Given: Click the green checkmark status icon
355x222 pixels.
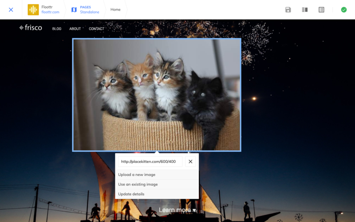Looking at the screenshot, I should (x=343, y=10).
